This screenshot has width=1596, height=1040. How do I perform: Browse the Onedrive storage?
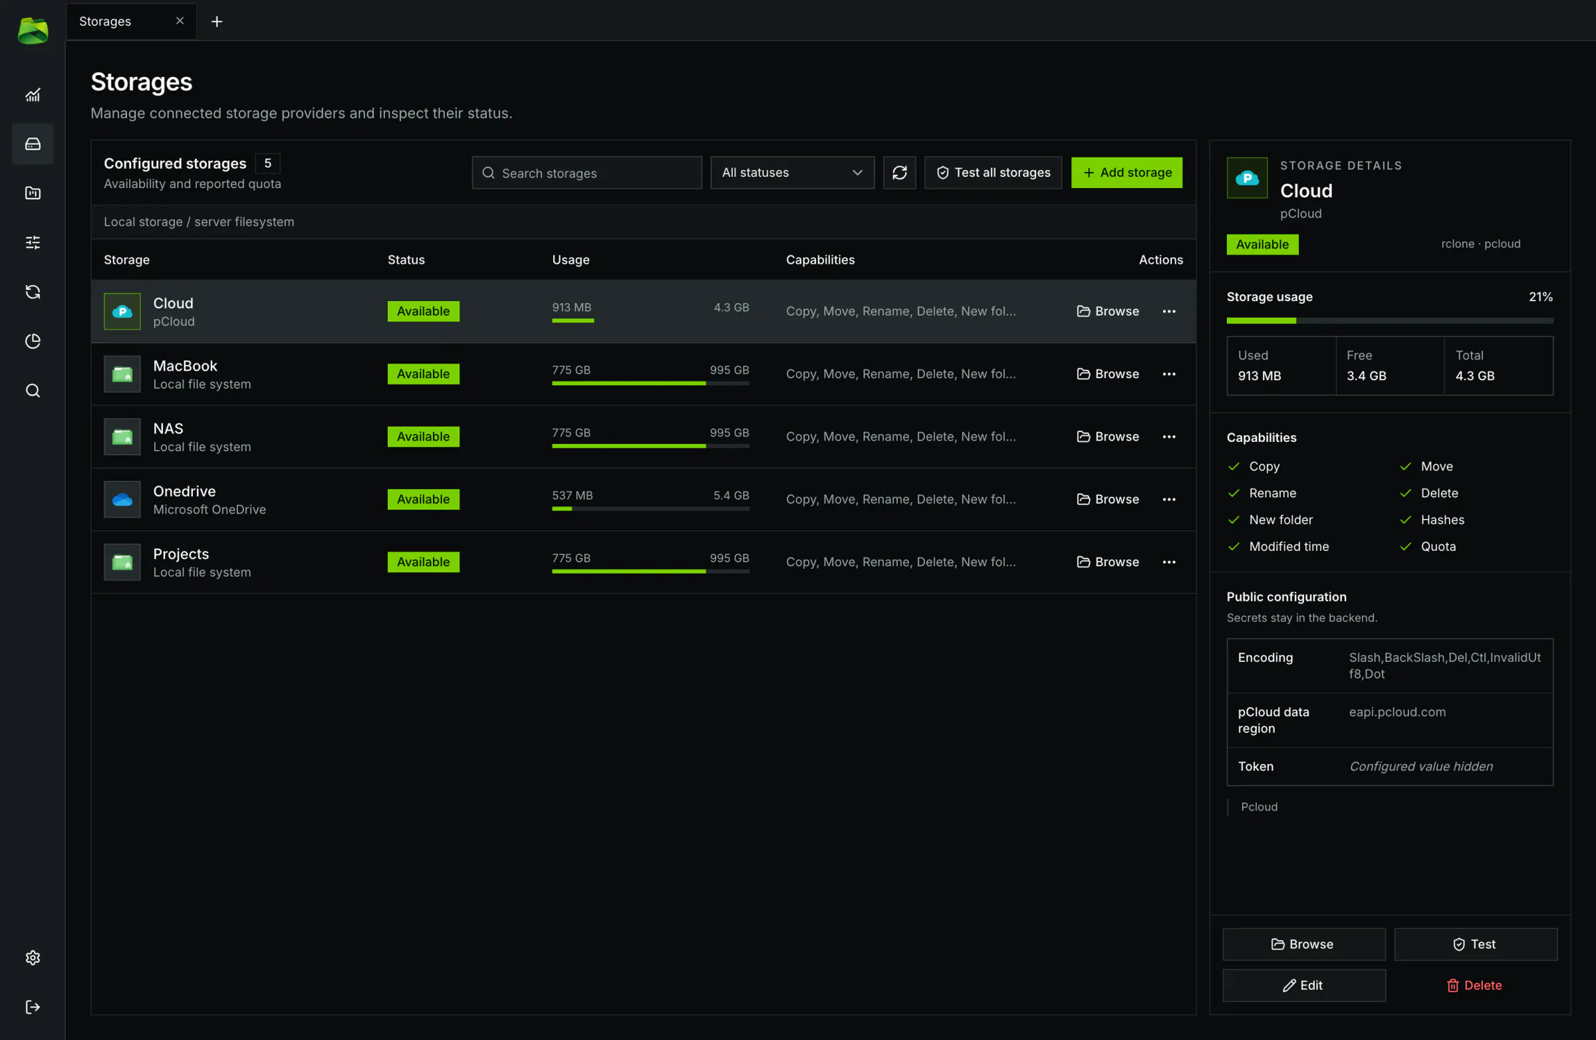point(1108,499)
